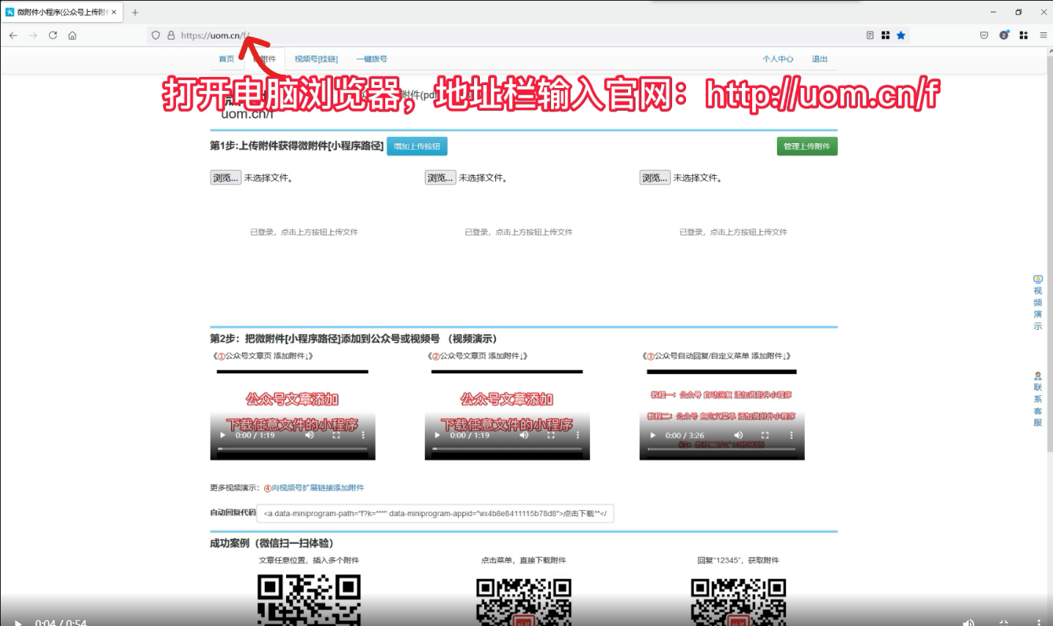Switch to the 视频号[挂链] tab
Viewport: 1053px width, 626px height.
tap(316, 59)
